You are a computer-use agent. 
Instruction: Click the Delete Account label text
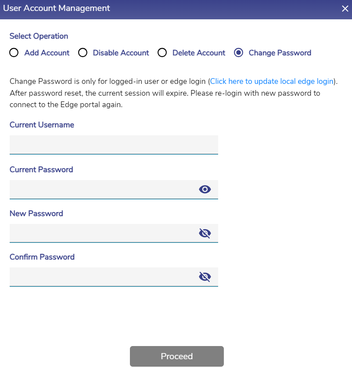click(199, 53)
